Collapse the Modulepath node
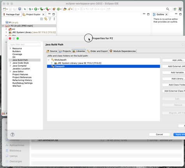185x168 pixels. 49,60
